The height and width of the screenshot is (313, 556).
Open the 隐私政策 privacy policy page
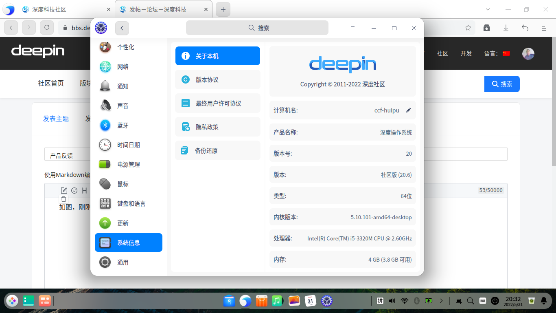[217, 127]
